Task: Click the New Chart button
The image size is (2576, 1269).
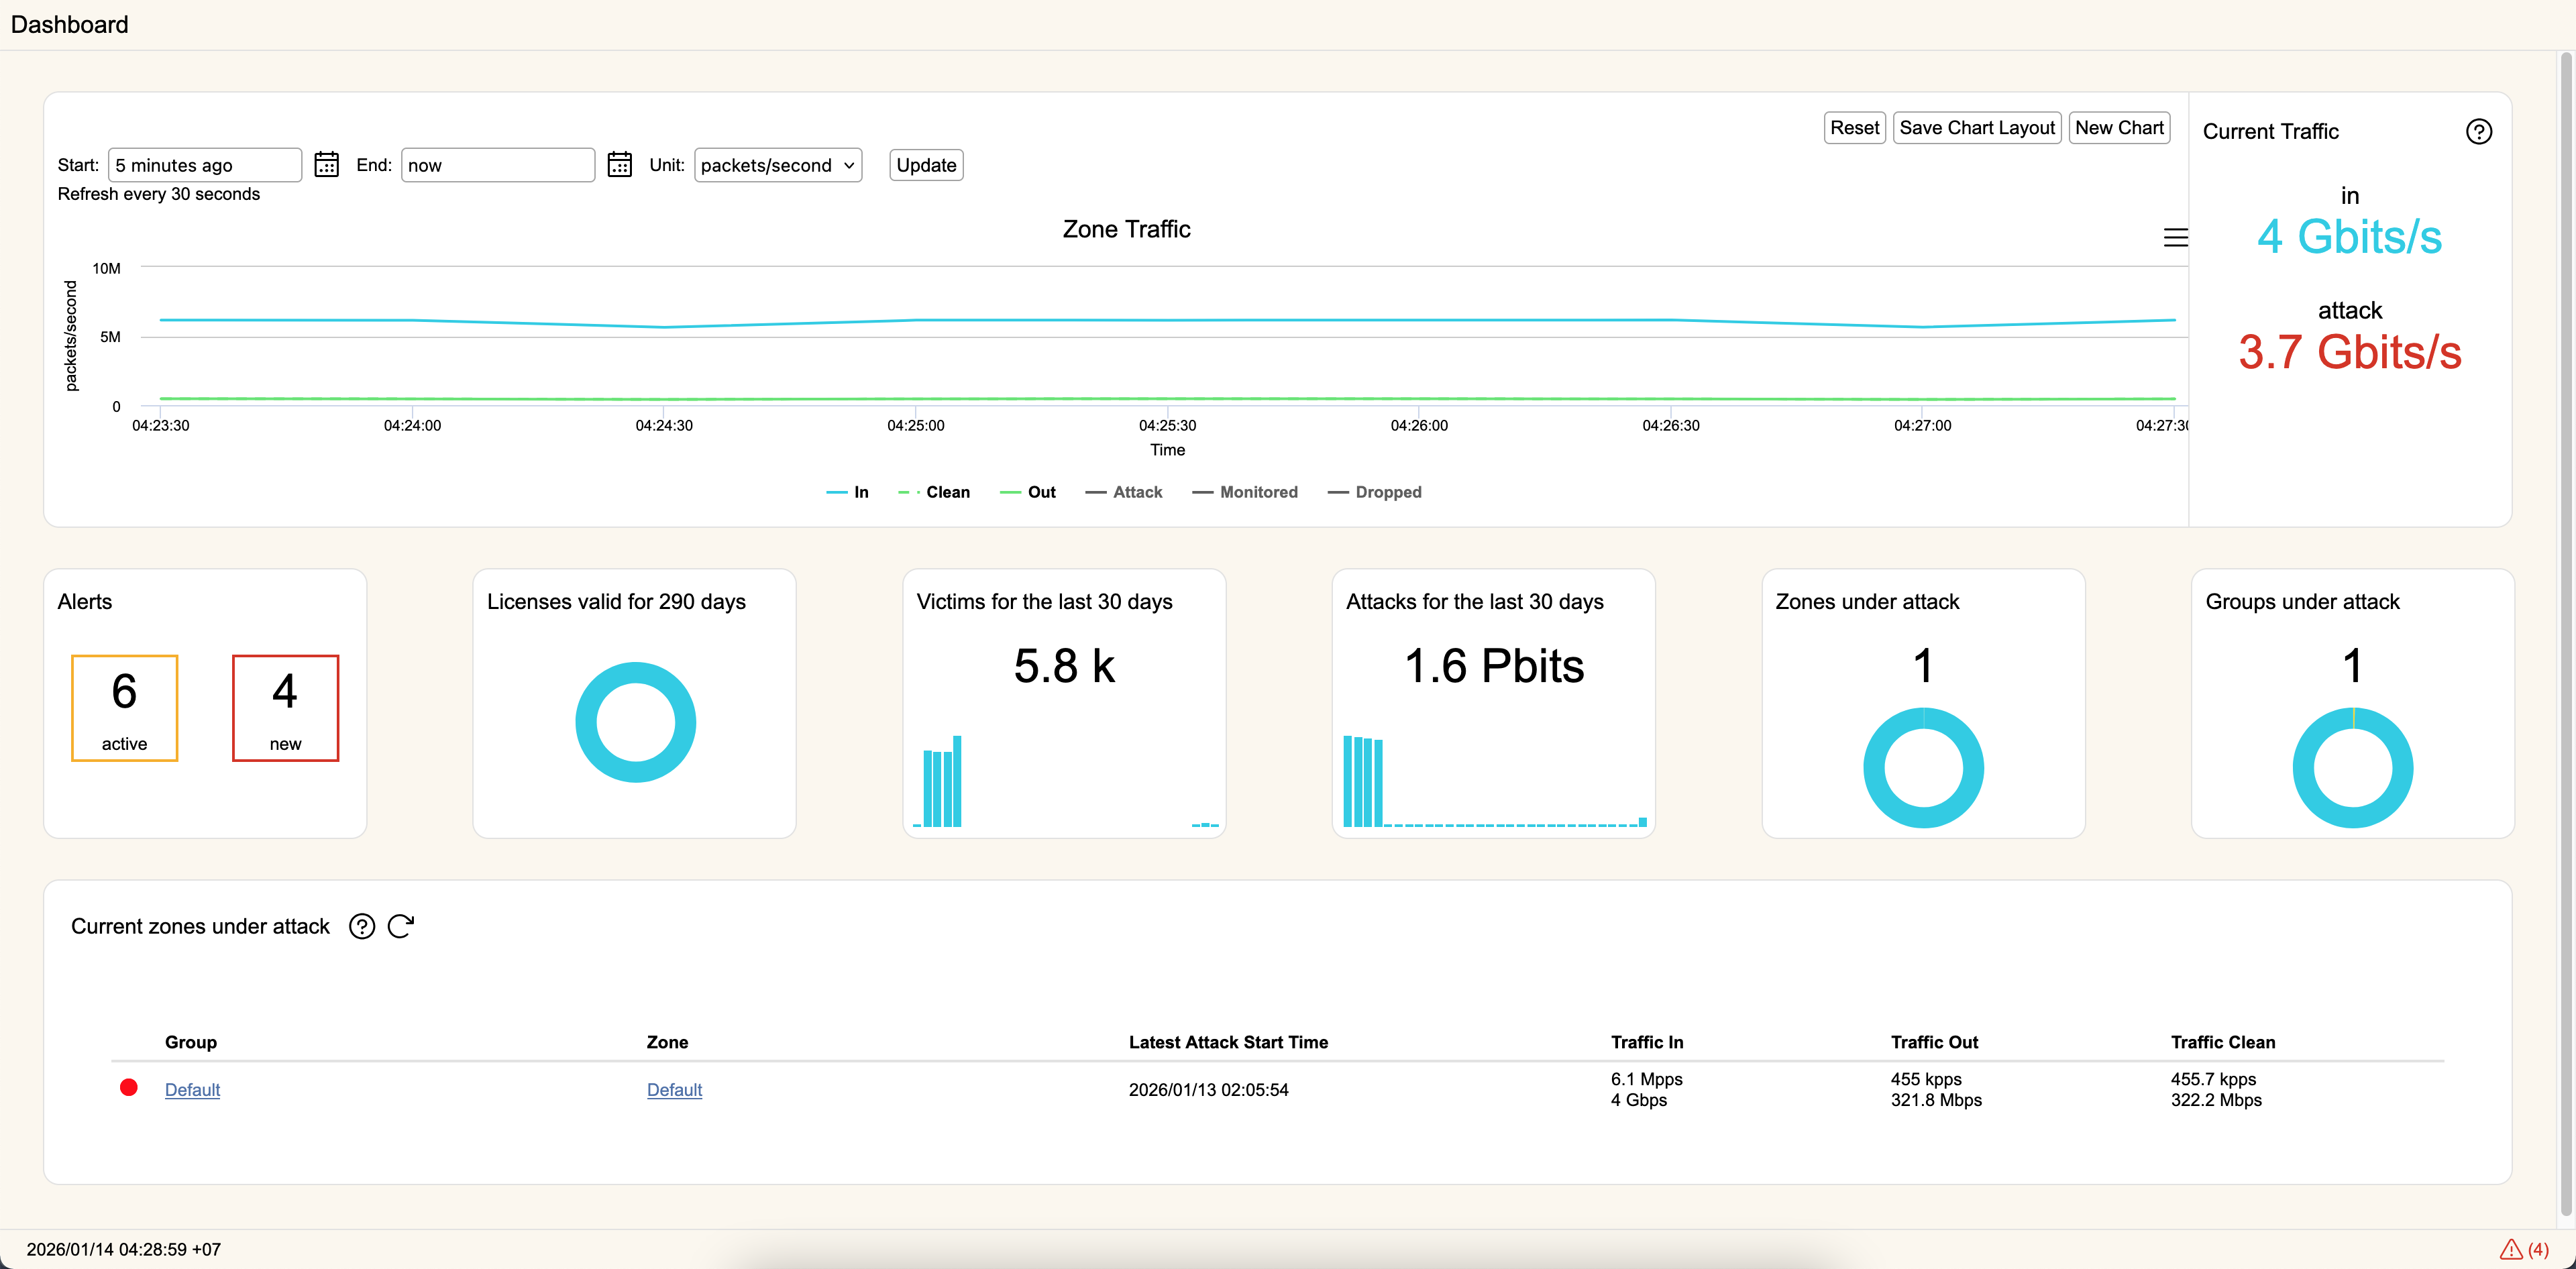Action: (x=2119, y=128)
